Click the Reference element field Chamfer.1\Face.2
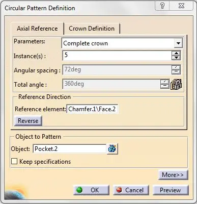 click(92, 109)
